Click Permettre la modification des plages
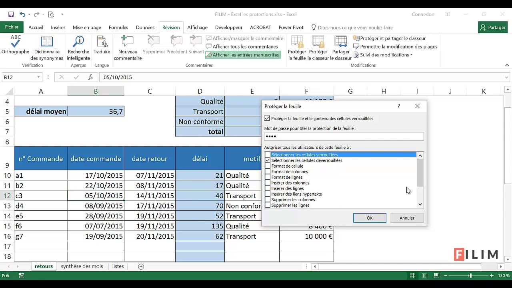 (395, 46)
